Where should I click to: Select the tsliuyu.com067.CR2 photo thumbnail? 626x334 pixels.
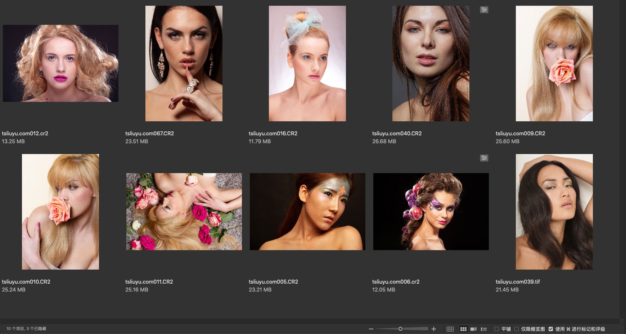coord(184,63)
